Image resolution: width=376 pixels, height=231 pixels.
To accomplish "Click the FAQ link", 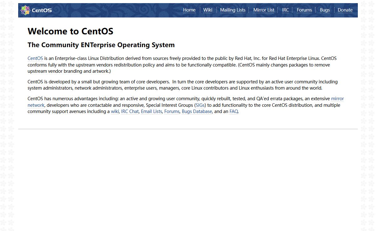I will coord(234,111).
